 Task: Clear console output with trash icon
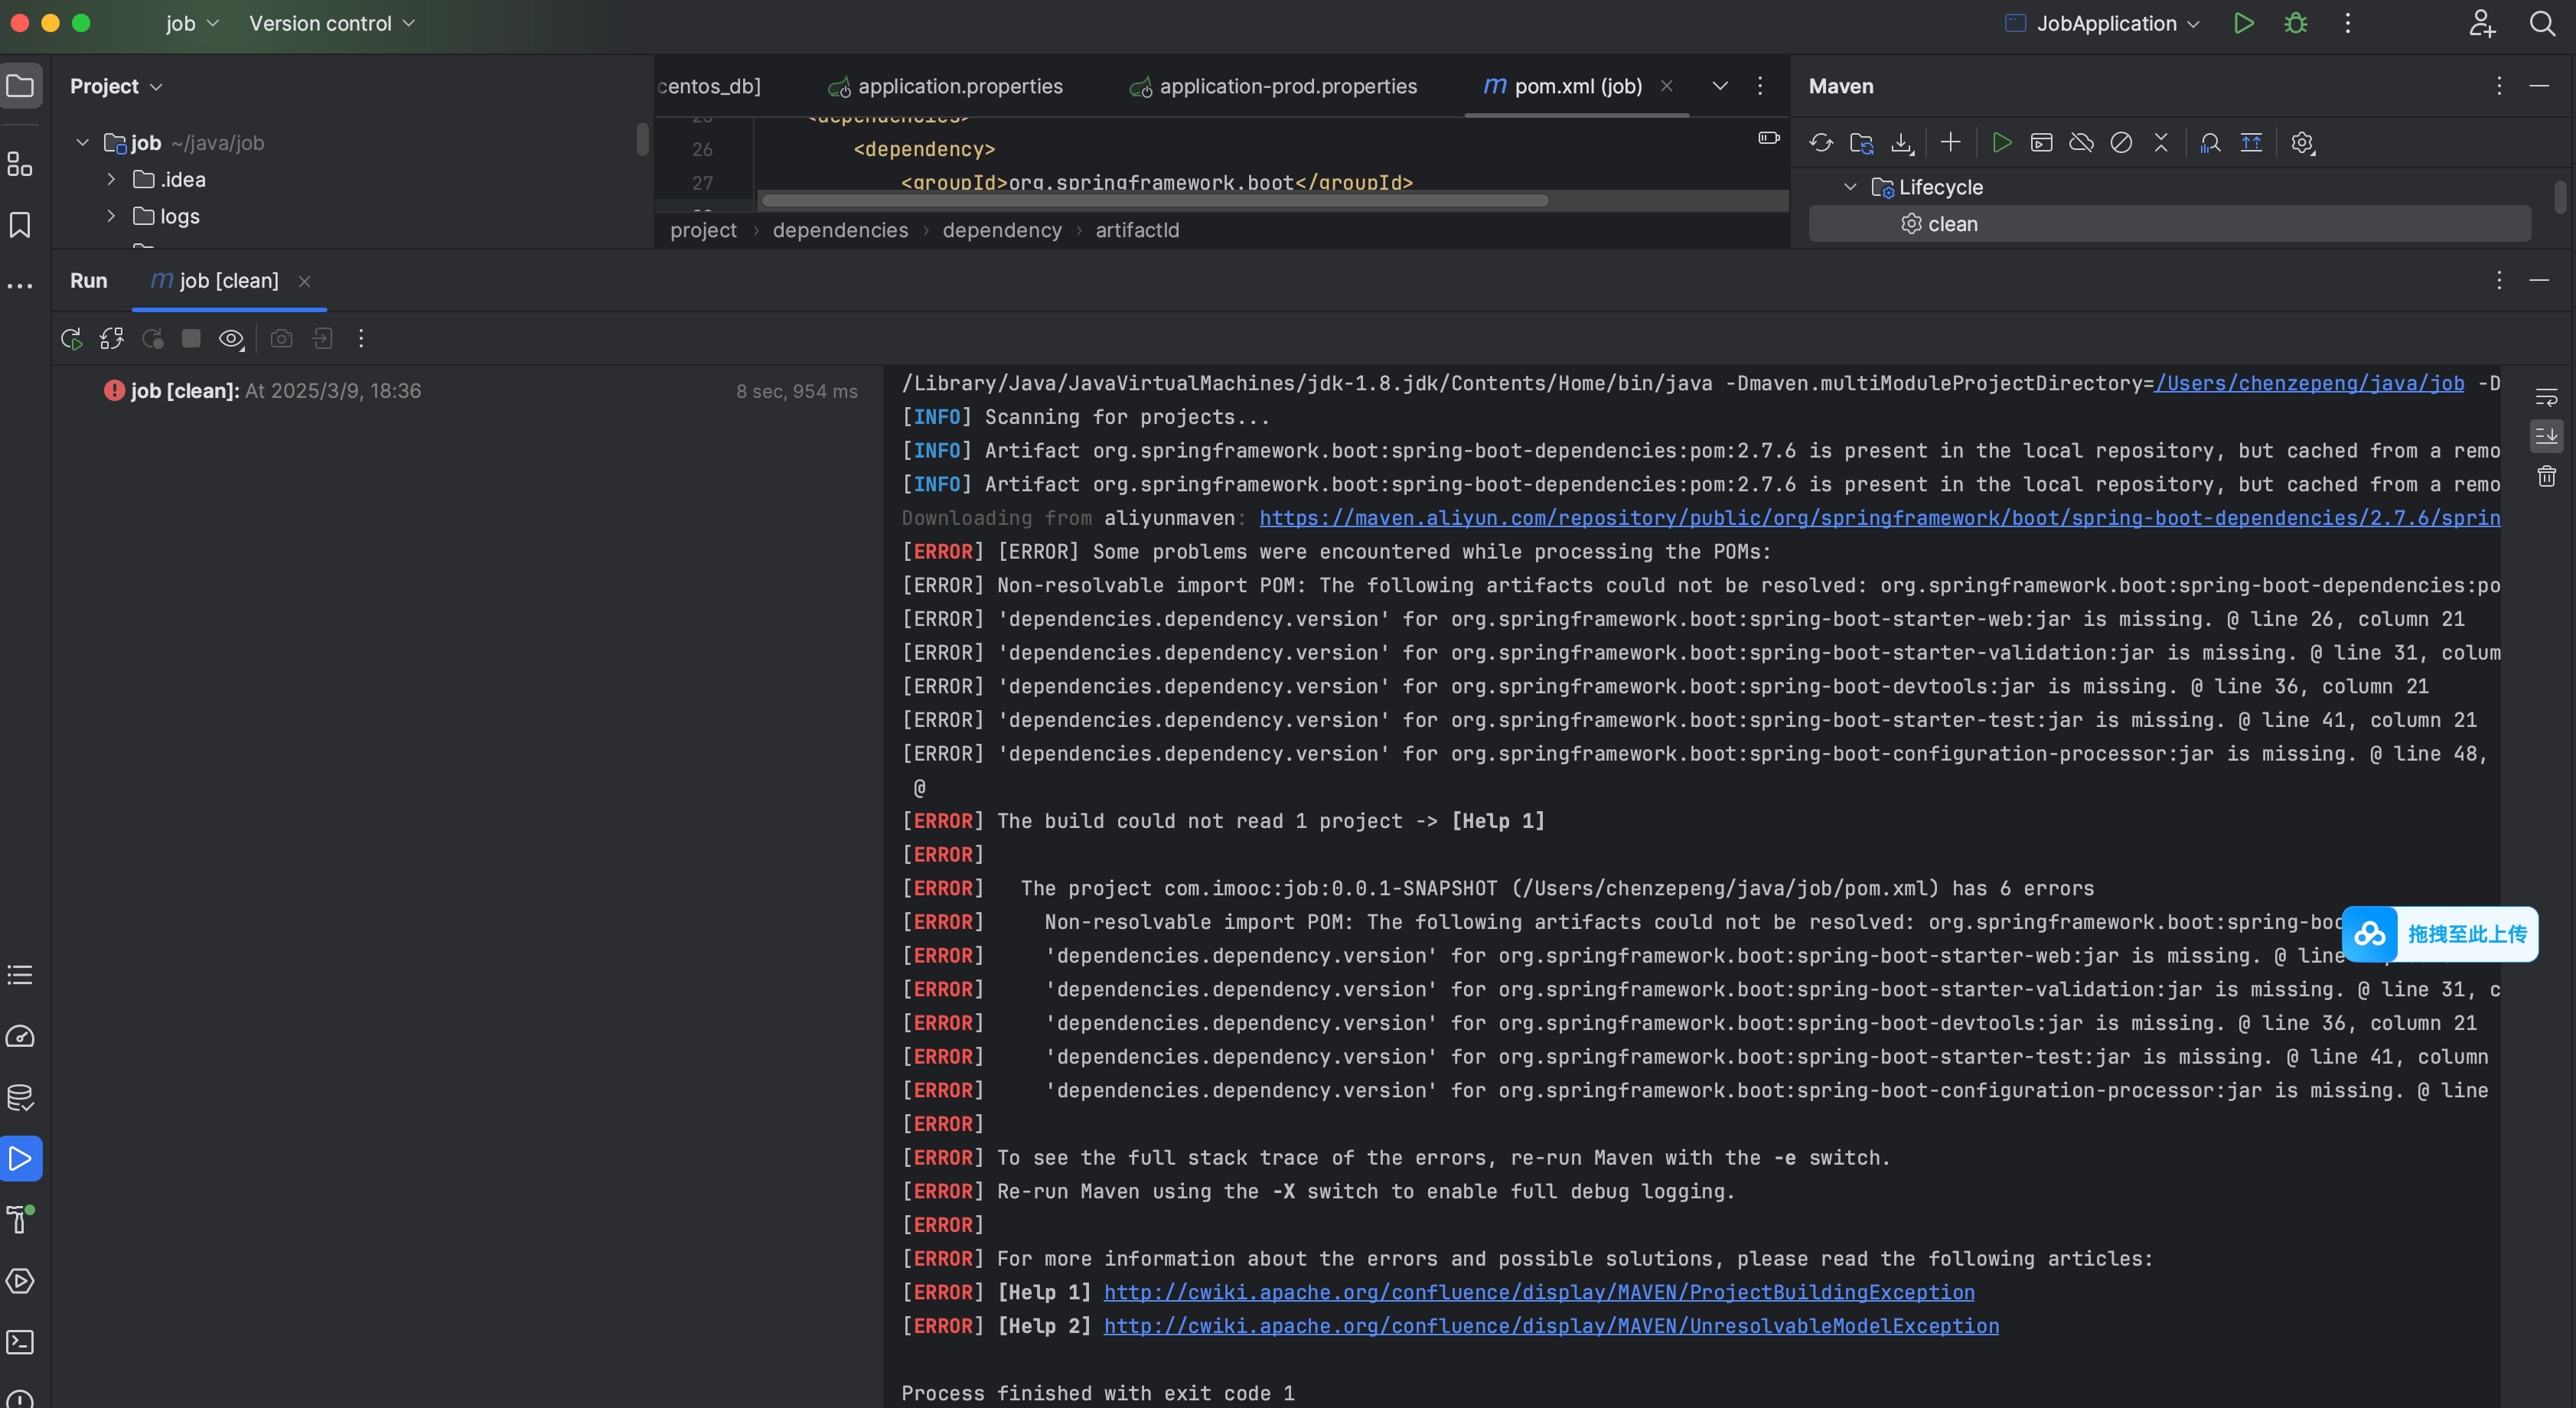tap(2546, 476)
